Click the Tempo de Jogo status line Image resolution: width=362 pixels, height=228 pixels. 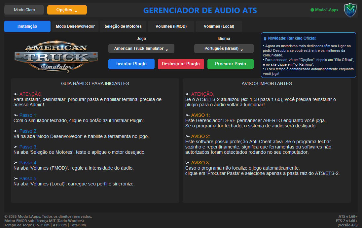[x=45, y=225]
